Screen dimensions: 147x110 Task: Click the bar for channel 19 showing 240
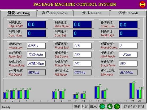[x=132, y=91]
